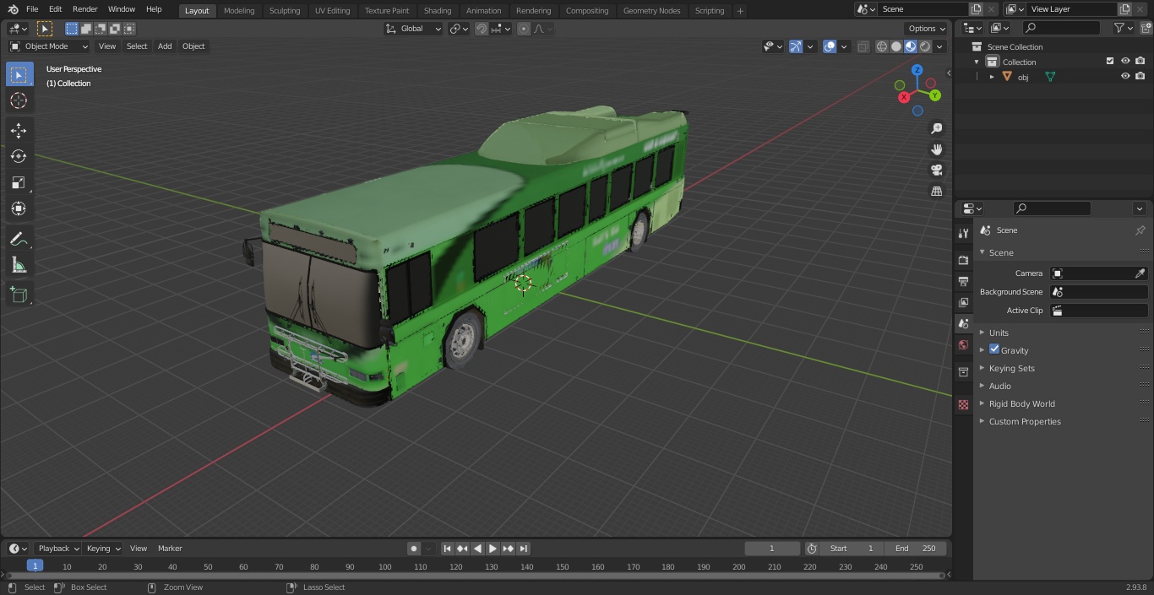The width and height of the screenshot is (1154, 595).
Task: Hide obj object with its eye icon
Action: [1125, 76]
